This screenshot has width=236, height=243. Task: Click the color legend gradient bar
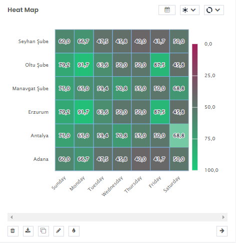point(194,107)
